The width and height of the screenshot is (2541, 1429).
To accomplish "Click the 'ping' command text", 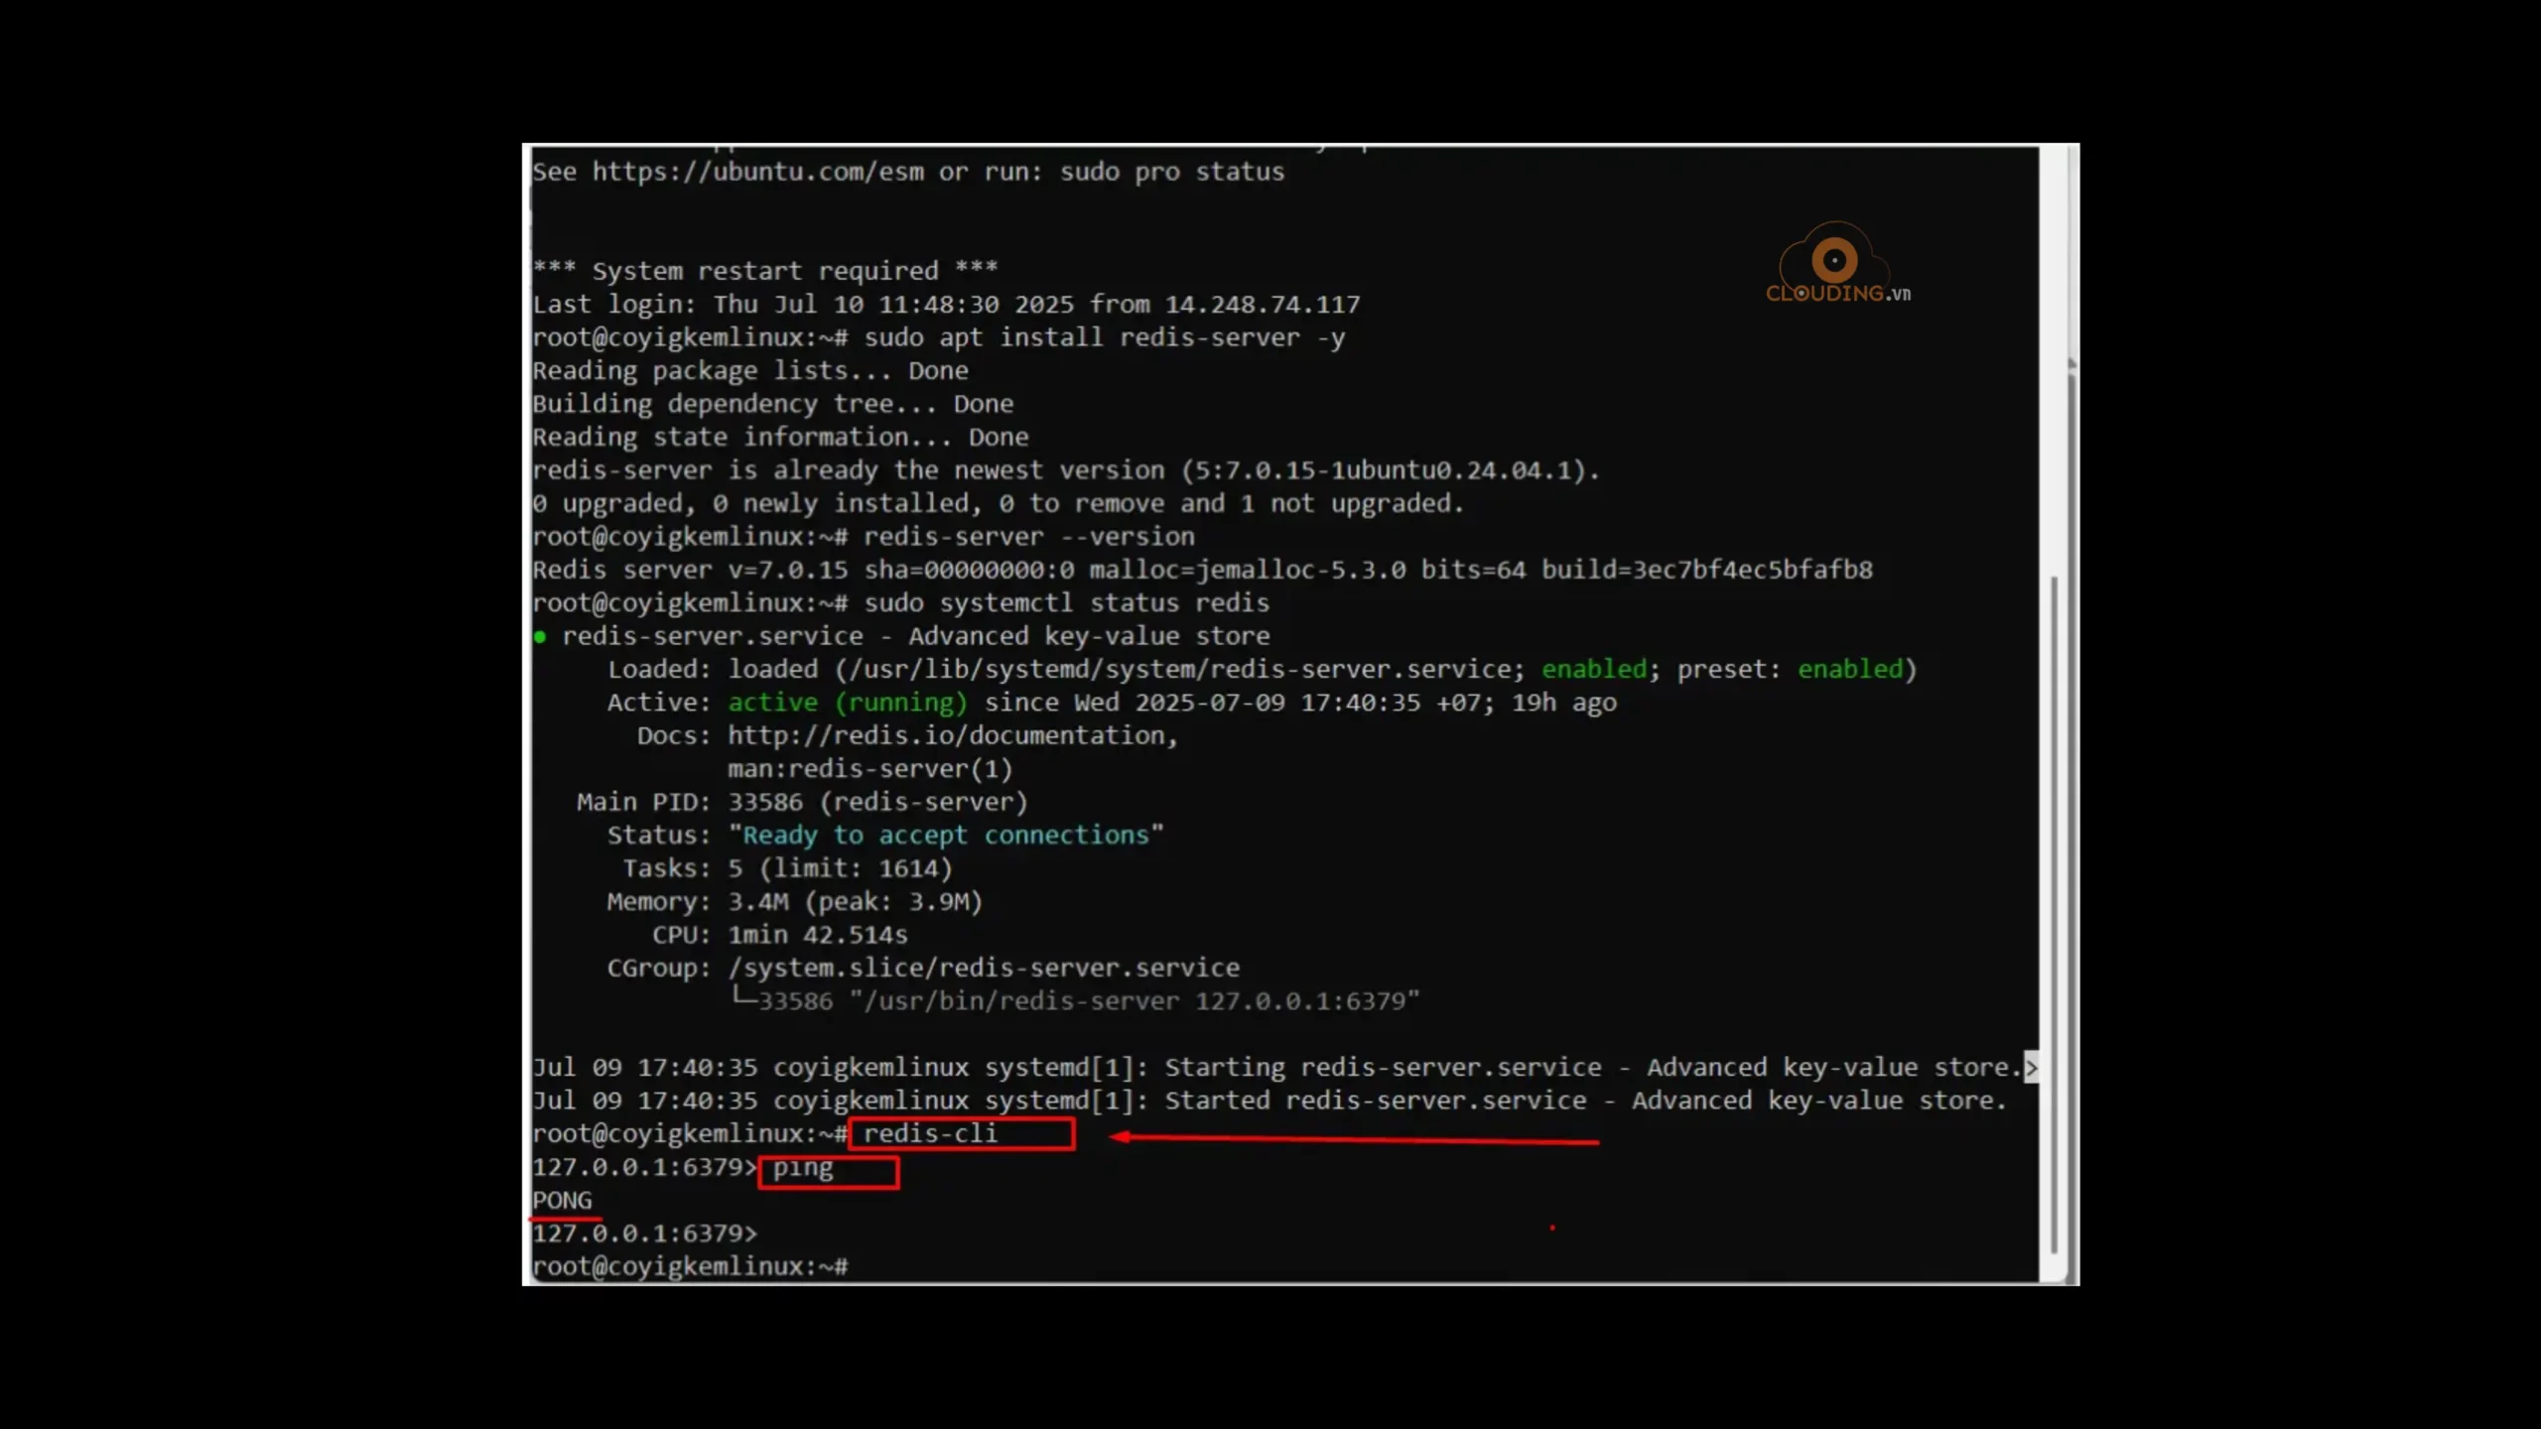I will pos(803,1168).
